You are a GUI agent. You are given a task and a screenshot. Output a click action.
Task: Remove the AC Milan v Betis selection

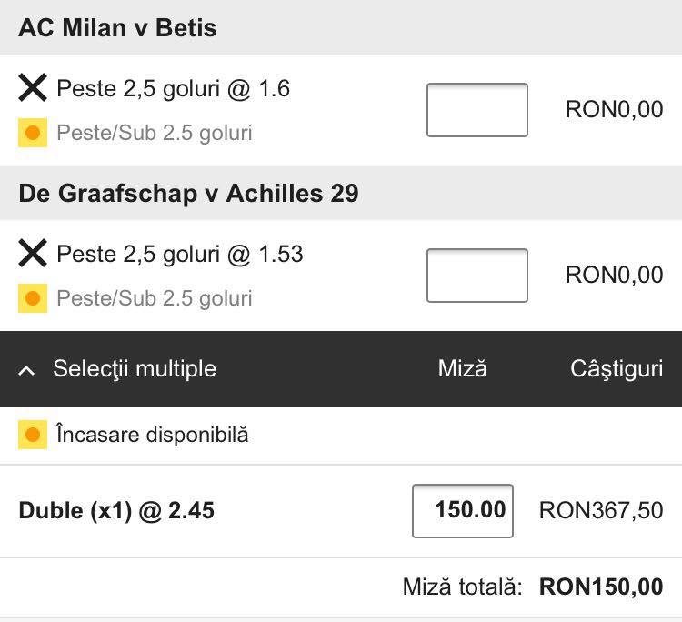33,87
